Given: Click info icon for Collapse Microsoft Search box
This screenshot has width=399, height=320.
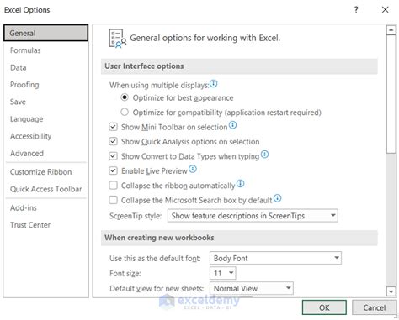Looking at the screenshot, I should click(278, 198).
